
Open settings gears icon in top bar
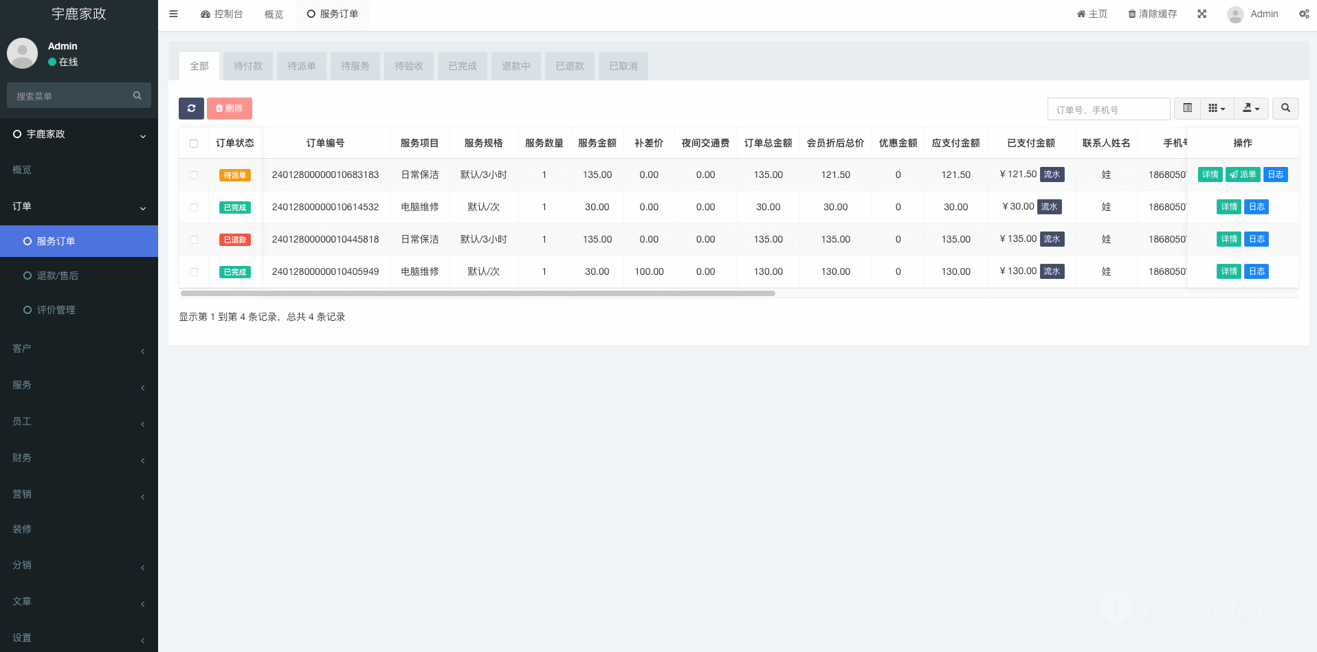pyautogui.click(x=1303, y=14)
